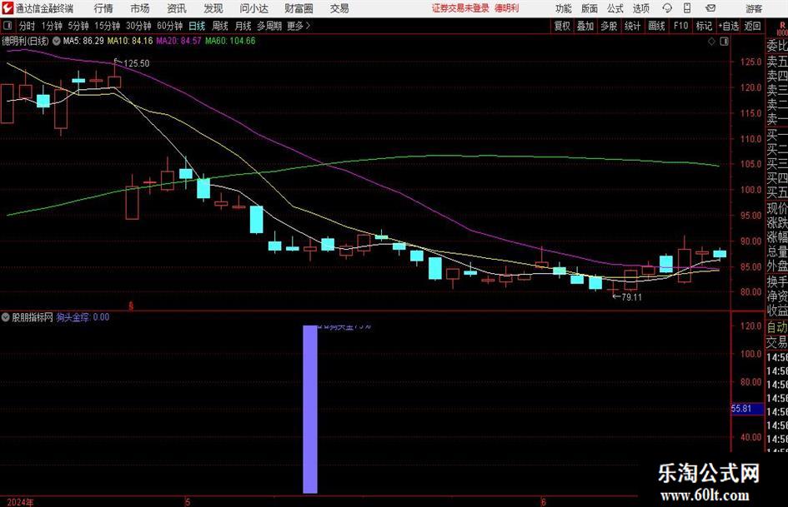Switch to 60分钟 period
The image size is (788, 507).
[170, 26]
